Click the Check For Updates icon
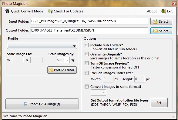 click(x=50, y=11)
